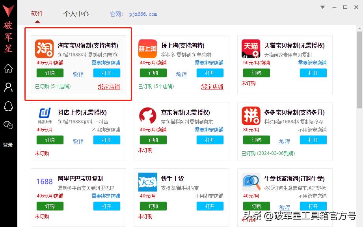Open the dropdown arrow in the title bar

pos(322,7)
